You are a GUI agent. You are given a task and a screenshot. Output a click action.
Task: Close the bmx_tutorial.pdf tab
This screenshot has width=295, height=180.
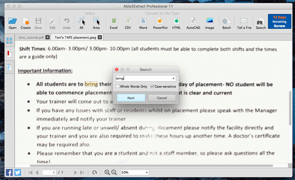pos(48,37)
